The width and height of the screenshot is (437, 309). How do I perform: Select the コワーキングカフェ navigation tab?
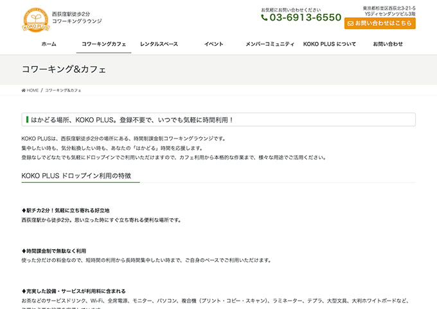[104, 44]
